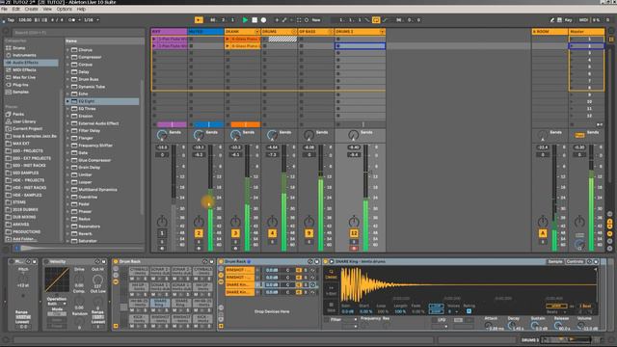Image resolution: width=617 pixels, height=347 pixels.
Task: Select Max for Live category in browser
Action: pyautogui.click(x=24, y=77)
